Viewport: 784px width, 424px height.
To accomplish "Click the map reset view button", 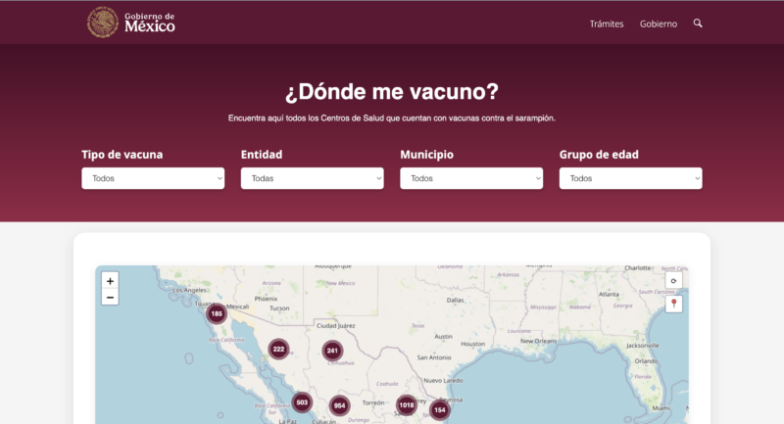I will point(673,280).
